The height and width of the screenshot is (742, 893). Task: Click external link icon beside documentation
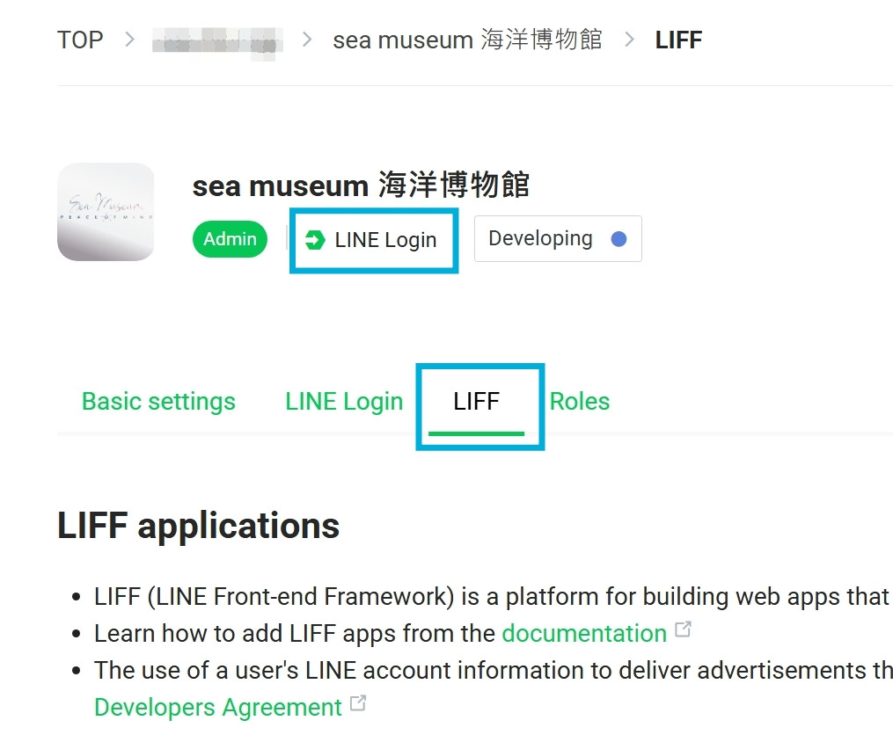coord(683,630)
